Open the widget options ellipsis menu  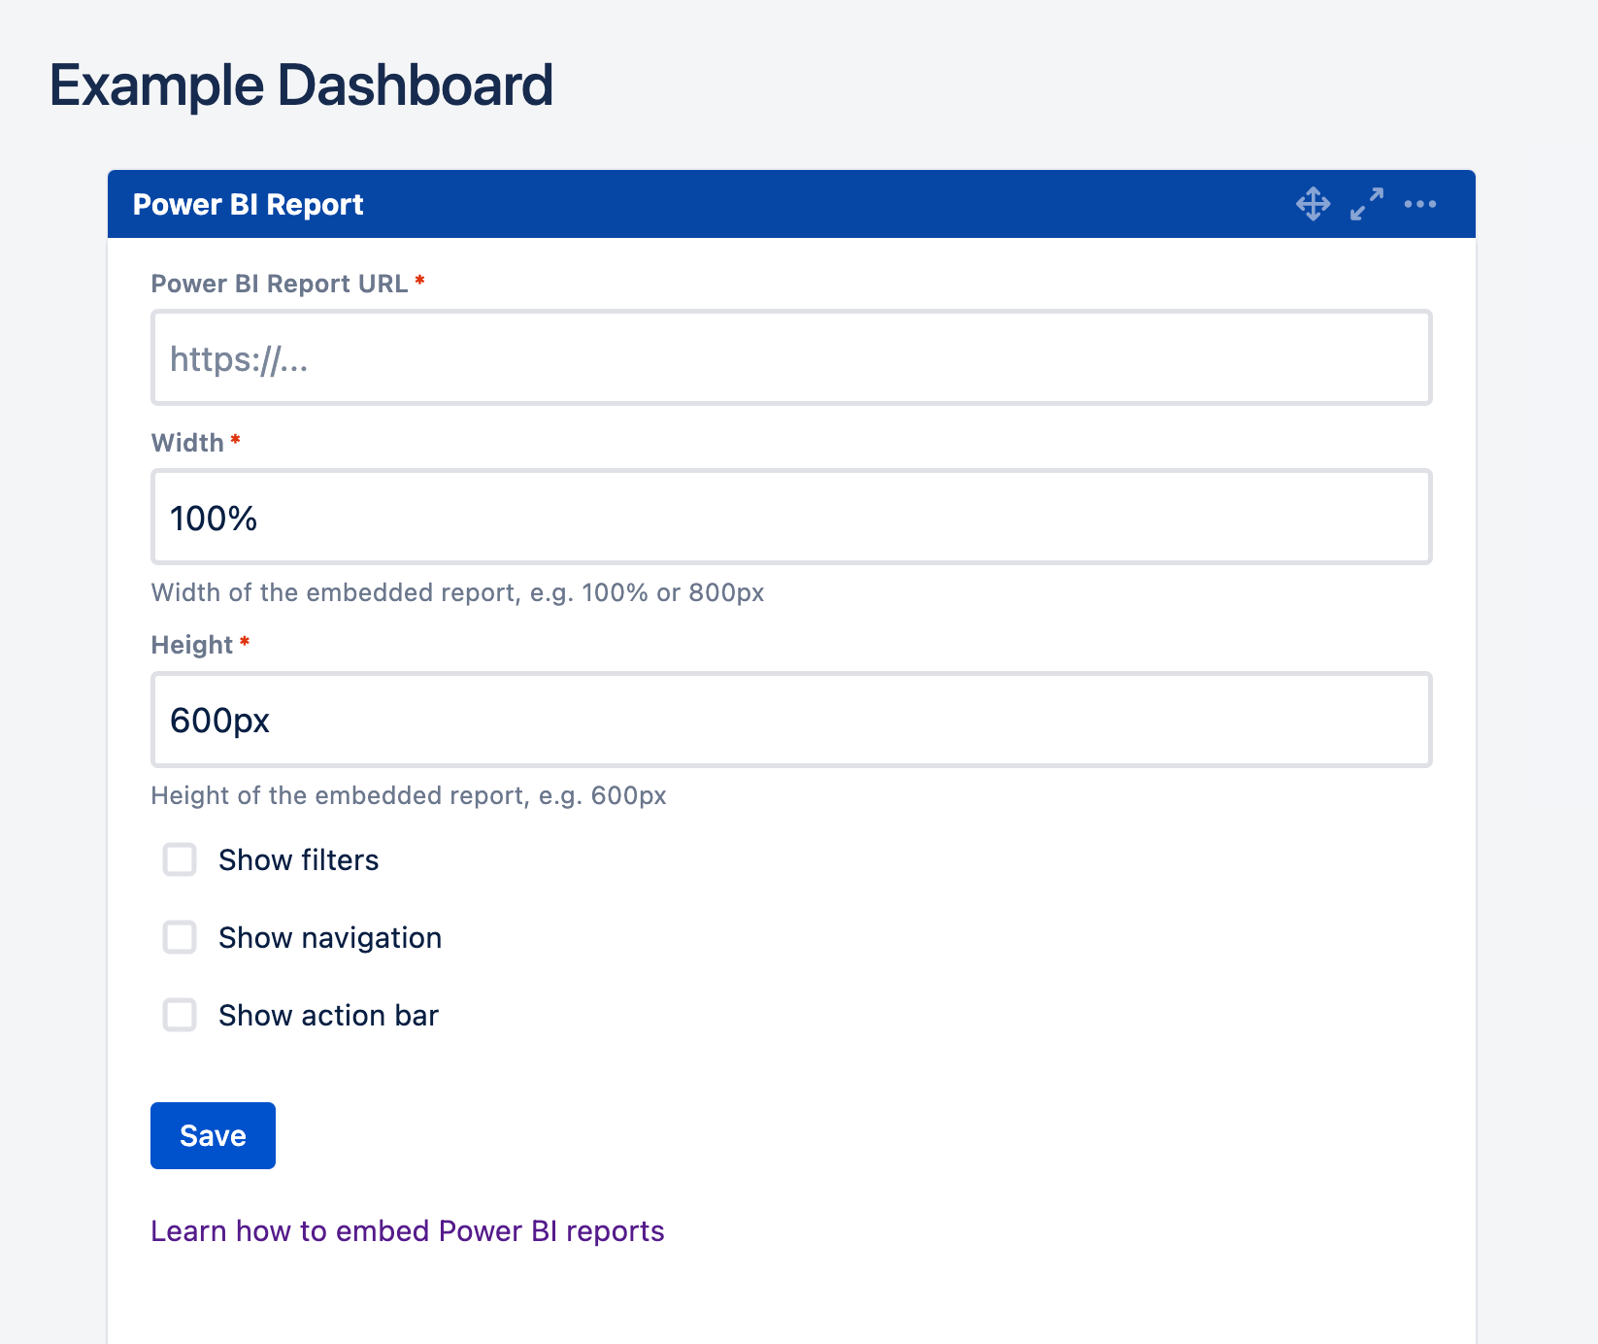coord(1420,204)
